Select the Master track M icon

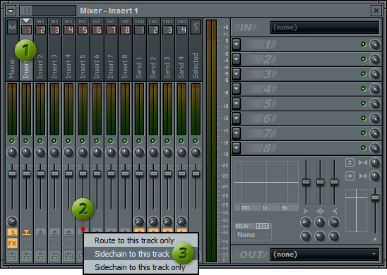tap(12, 27)
